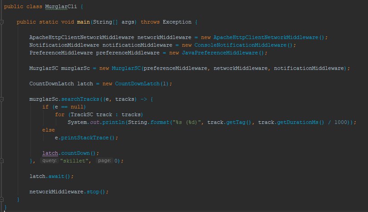Place cursor on main method name
This screenshot has width=368, height=212.
tap(83, 22)
